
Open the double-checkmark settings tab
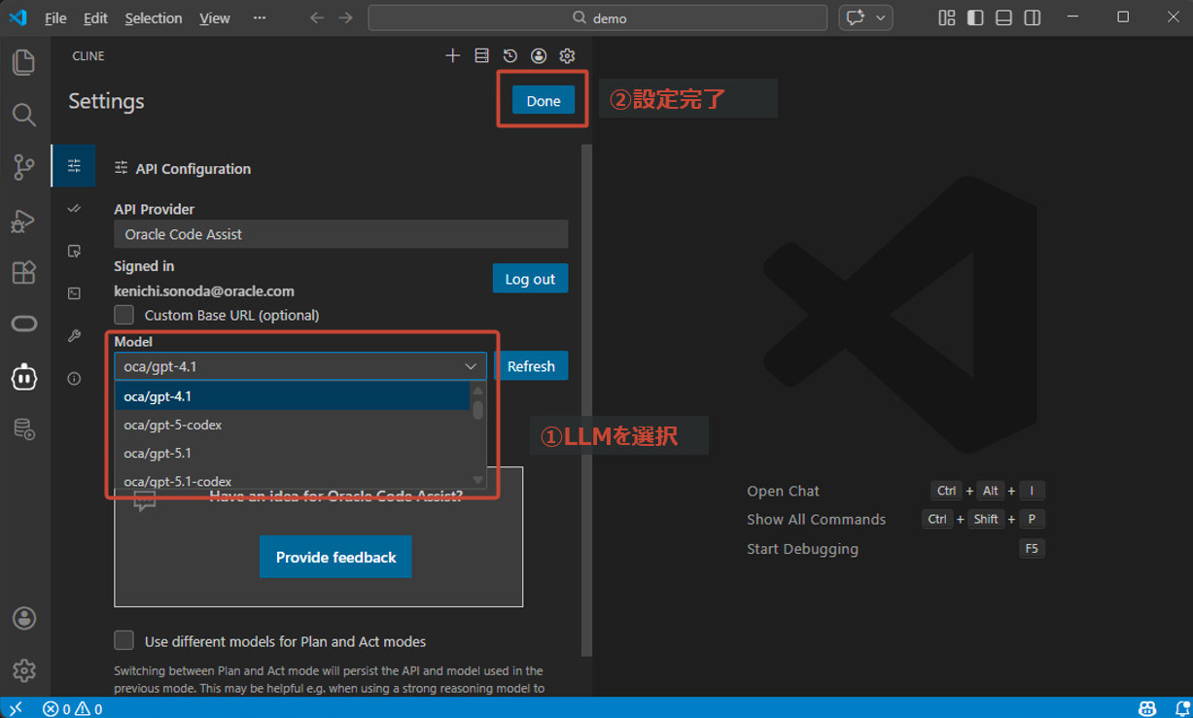[x=74, y=208]
